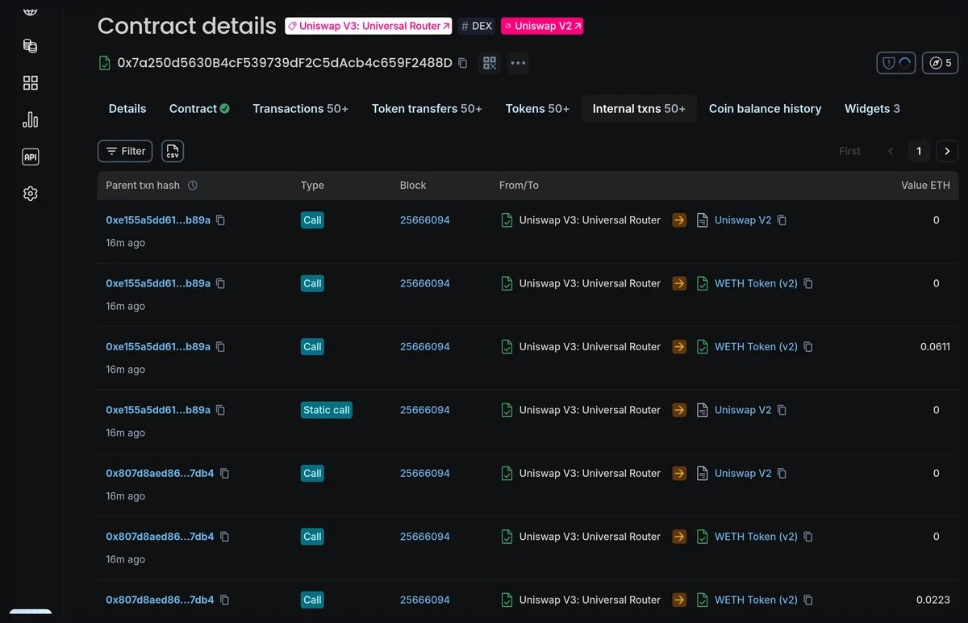Jump to the First page
Viewport: 968px width, 623px height.
[x=849, y=151]
